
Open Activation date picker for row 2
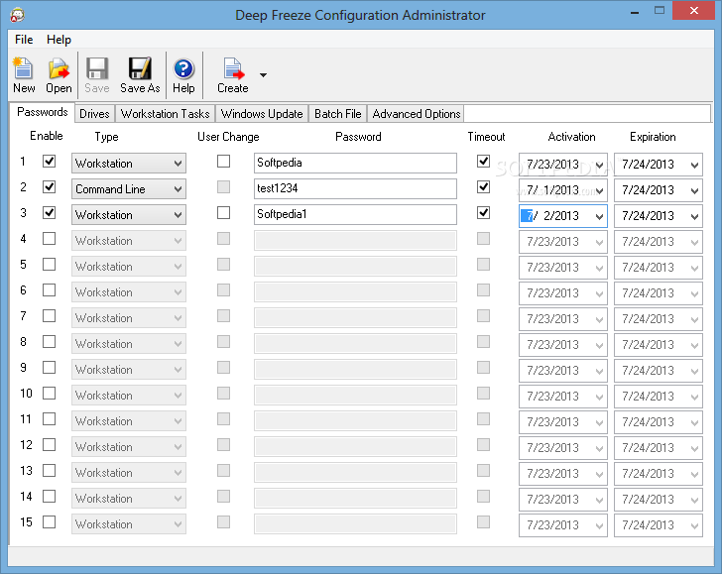599,190
